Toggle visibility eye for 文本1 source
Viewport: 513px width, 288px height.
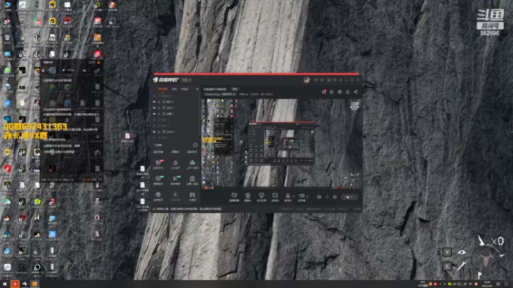click(x=154, y=108)
